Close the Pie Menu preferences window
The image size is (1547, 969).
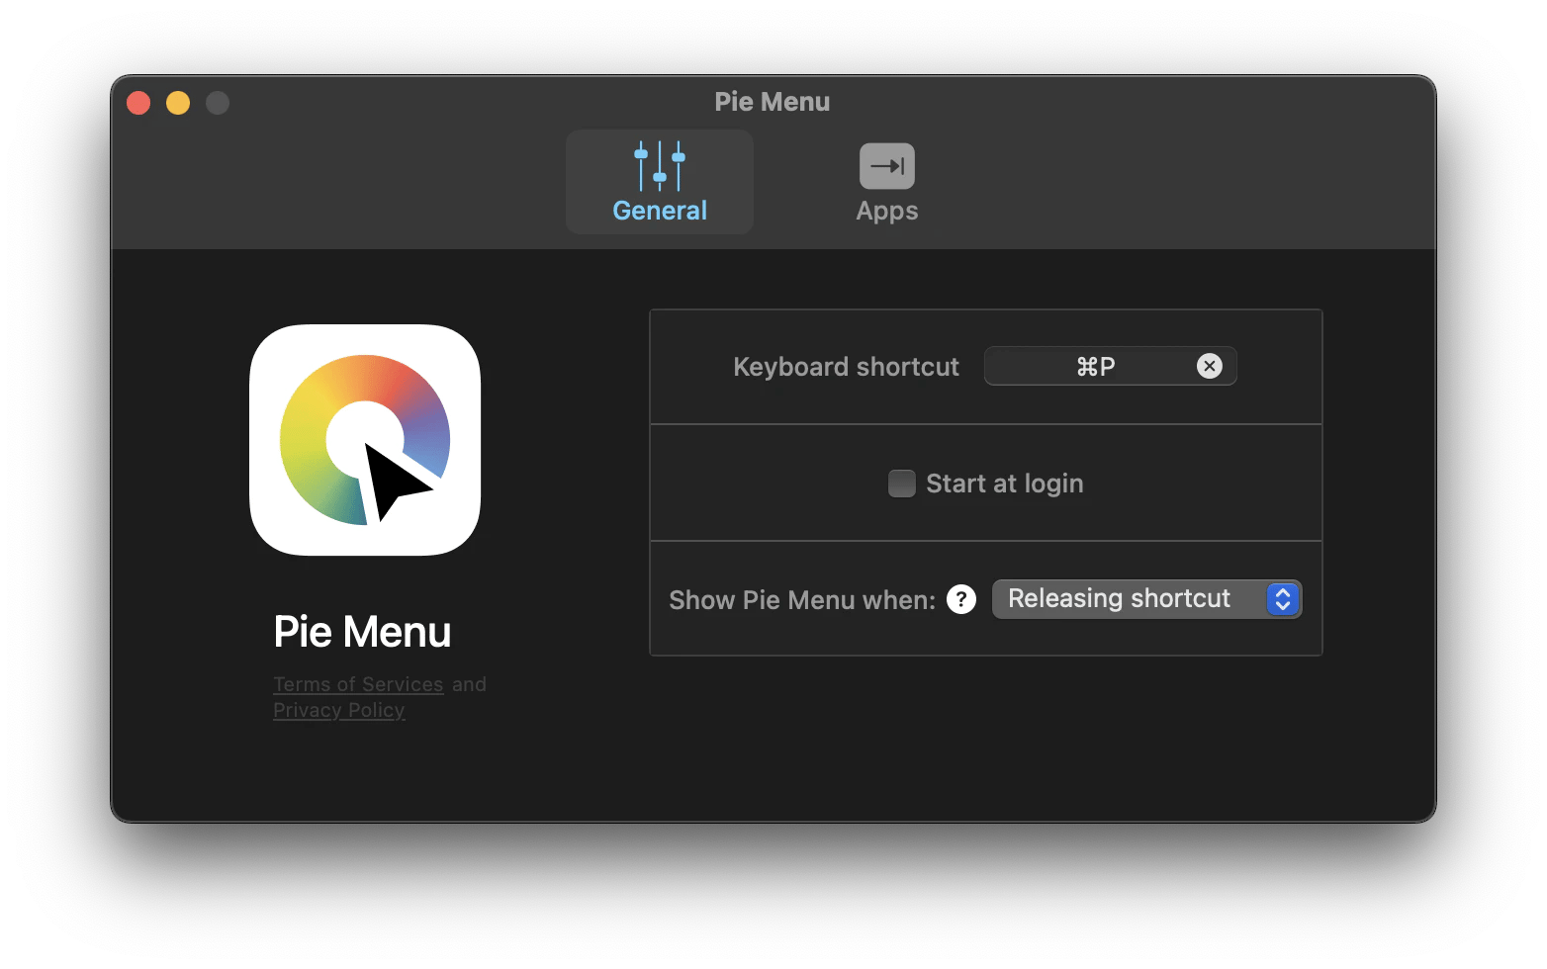point(138,103)
